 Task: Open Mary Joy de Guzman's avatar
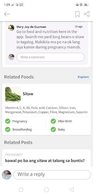tap(11, 28)
